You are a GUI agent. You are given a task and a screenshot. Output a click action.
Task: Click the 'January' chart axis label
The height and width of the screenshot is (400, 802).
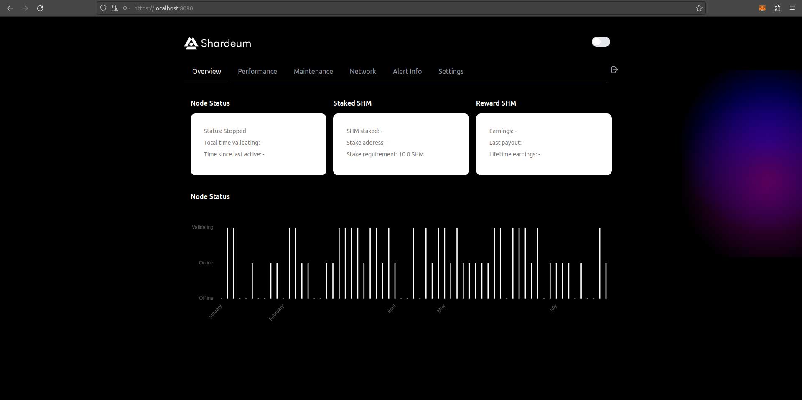pyautogui.click(x=215, y=312)
